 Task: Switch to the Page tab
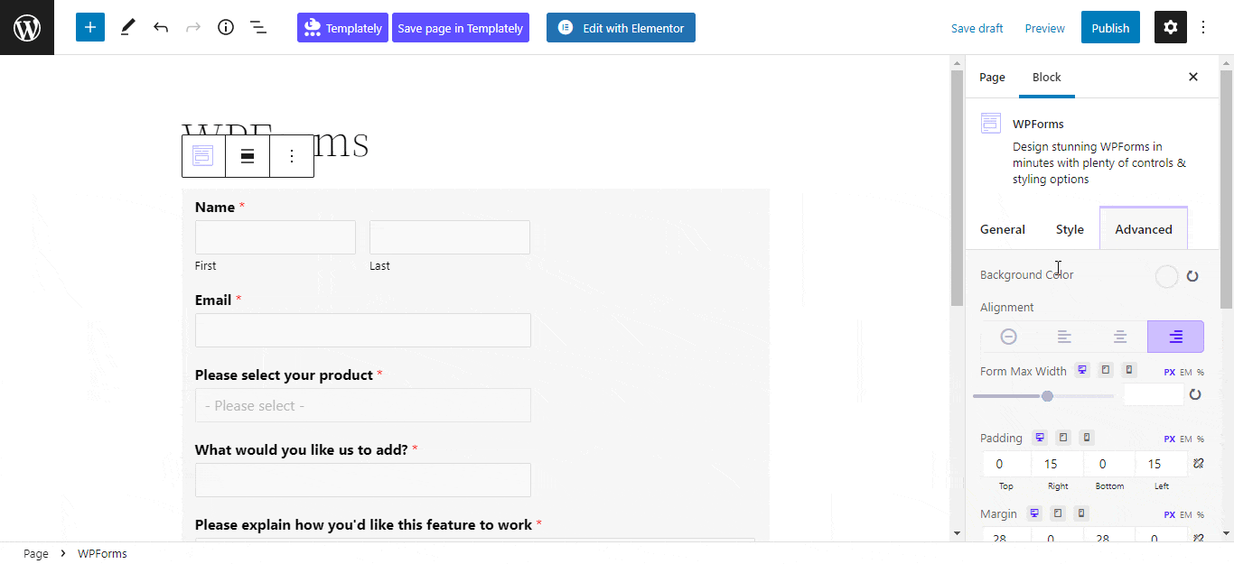(x=992, y=77)
